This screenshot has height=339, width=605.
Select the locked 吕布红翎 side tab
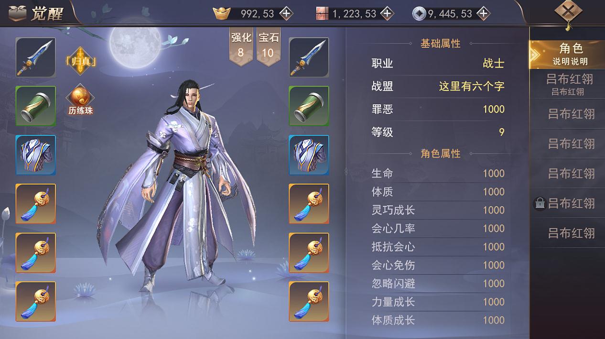[567, 203]
